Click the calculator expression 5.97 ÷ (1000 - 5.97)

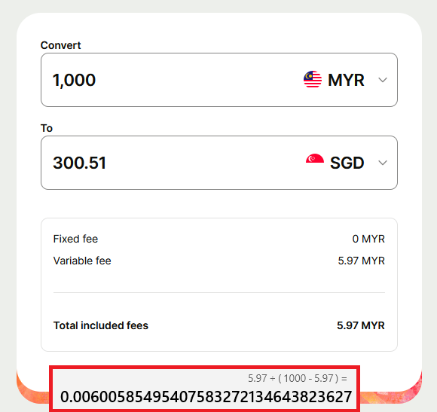[x=298, y=378]
